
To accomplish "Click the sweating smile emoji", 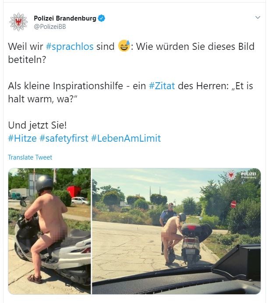I will tap(124, 45).
